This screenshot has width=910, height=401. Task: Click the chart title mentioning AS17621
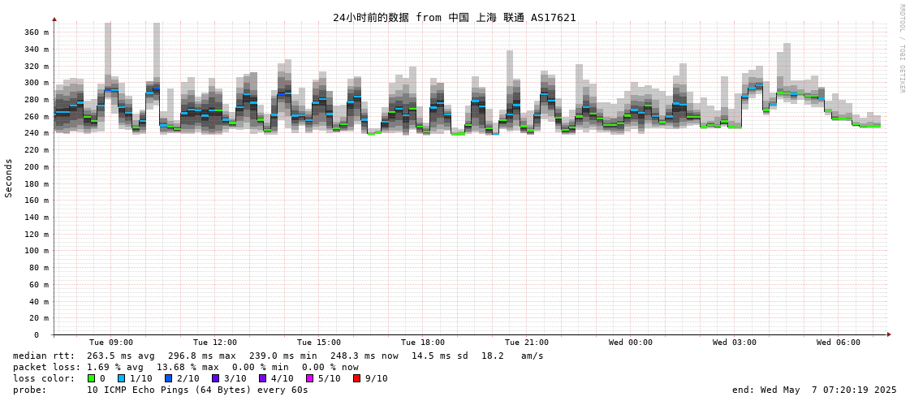coord(455,17)
